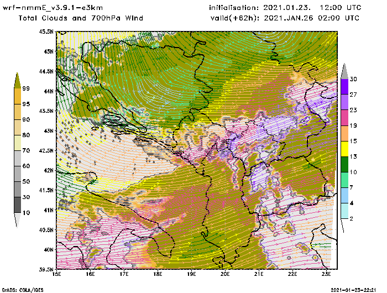Image resolution: width=387 pixels, height=293 pixels.
Task: Click the '41N' latitude axis label
Action: click(x=48, y=210)
